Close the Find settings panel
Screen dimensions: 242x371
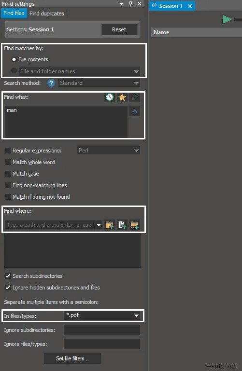140,3
